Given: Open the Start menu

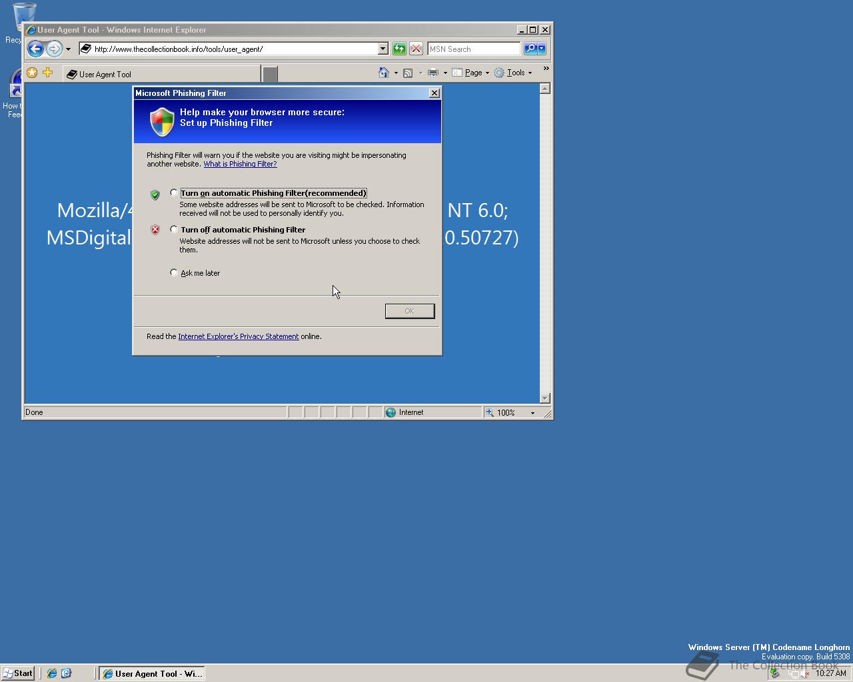Looking at the screenshot, I should (x=18, y=673).
